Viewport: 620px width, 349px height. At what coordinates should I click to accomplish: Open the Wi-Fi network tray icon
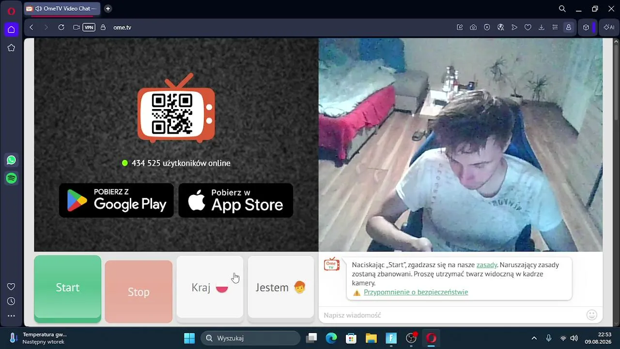coord(563,338)
